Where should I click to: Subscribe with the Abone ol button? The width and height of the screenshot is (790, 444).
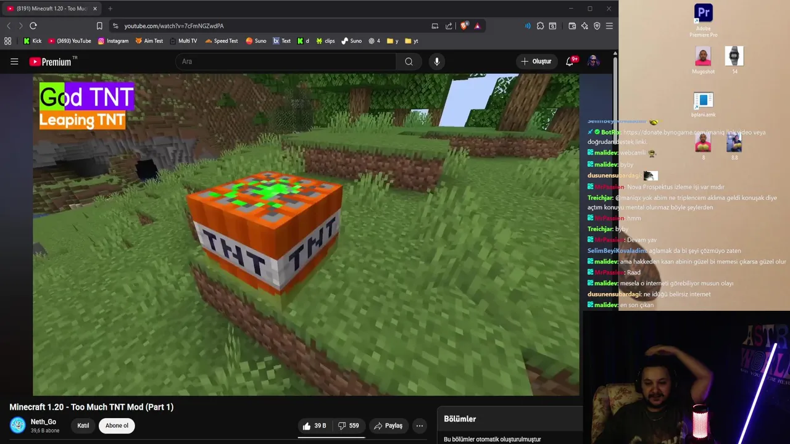click(x=117, y=425)
